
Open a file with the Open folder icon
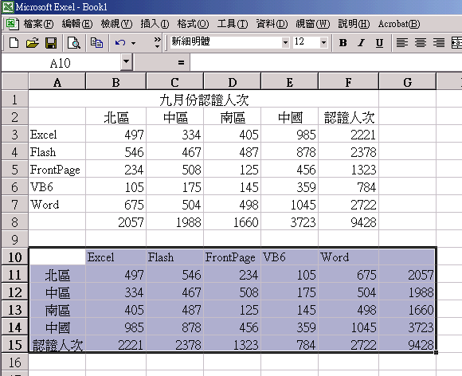coord(33,43)
